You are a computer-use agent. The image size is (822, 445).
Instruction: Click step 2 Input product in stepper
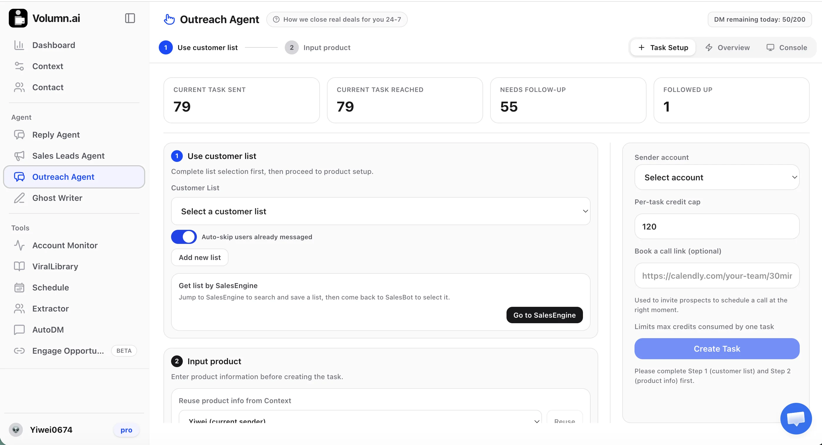pos(318,47)
